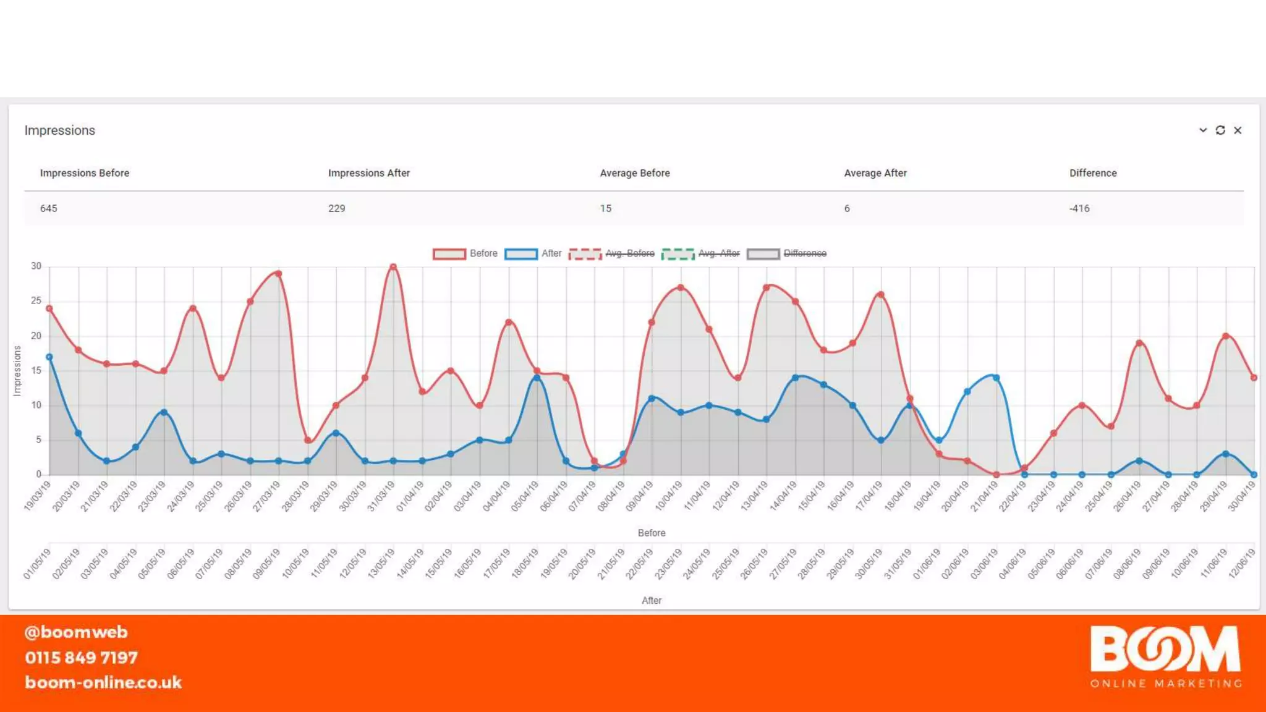
Task: Click the refresh icon in Impressions panel
Action: coord(1220,130)
